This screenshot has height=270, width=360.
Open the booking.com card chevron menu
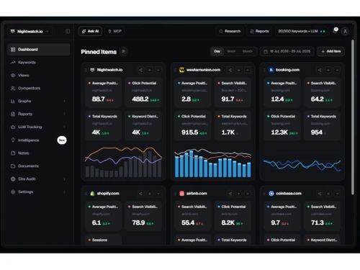[337, 70]
